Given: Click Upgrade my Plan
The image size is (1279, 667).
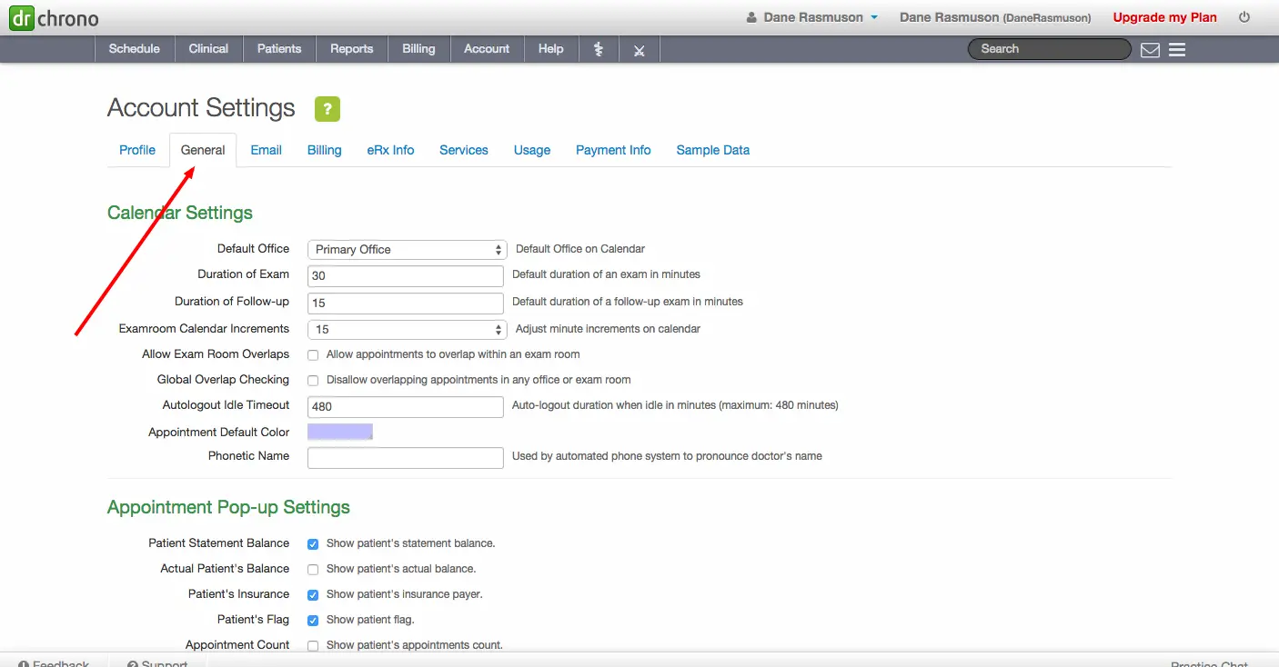Looking at the screenshot, I should click(x=1164, y=16).
